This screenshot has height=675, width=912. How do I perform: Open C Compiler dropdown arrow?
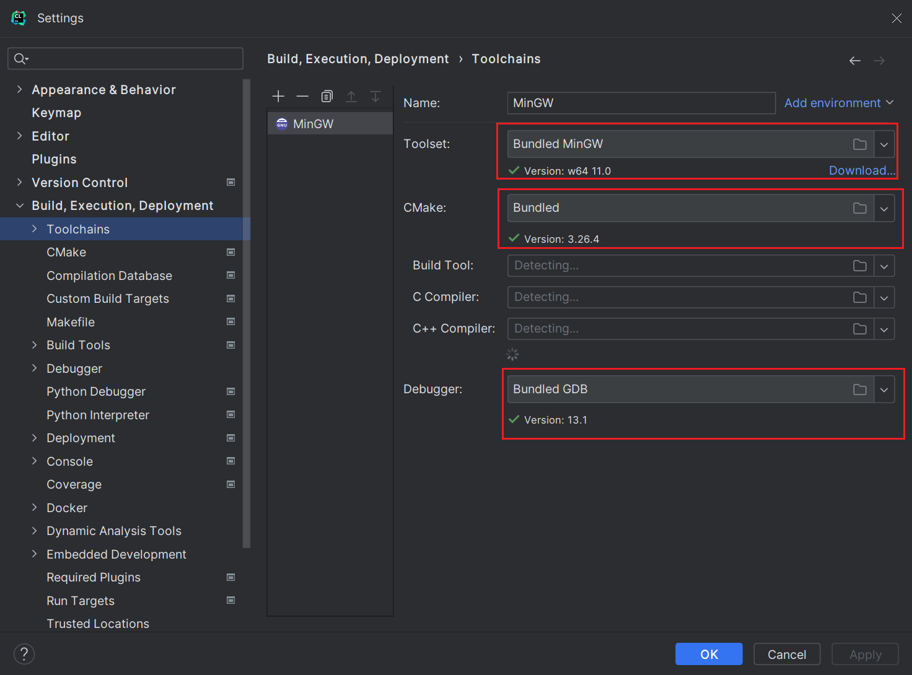pos(884,297)
